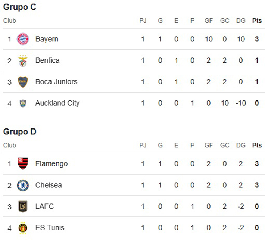Image resolution: width=265 pixels, height=240 pixels.
Task: Open the Bayern team name link
Action: coord(47,39)
